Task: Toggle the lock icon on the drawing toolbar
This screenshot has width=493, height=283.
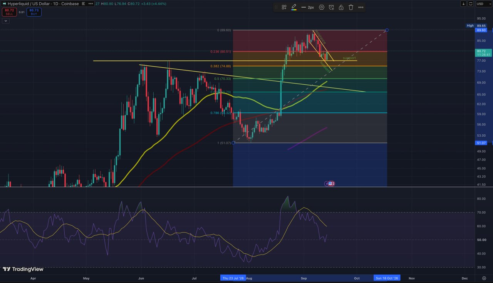Action: 341,7
